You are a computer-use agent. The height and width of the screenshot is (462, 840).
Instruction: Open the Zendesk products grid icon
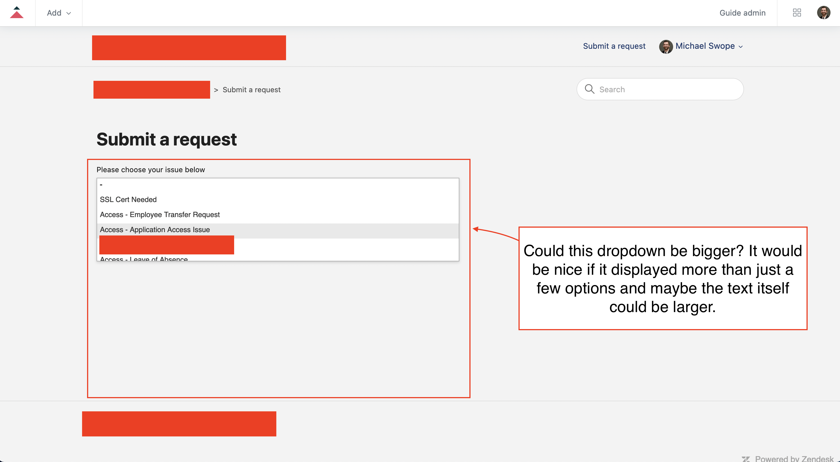[797, 13]
